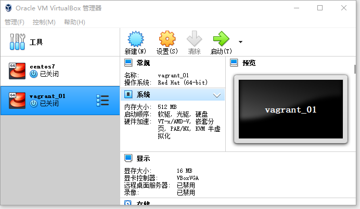The width and height of the screenshot is (360, 209).
Task: Click the Preview (预览) section icon
Action: coord(234,63)
